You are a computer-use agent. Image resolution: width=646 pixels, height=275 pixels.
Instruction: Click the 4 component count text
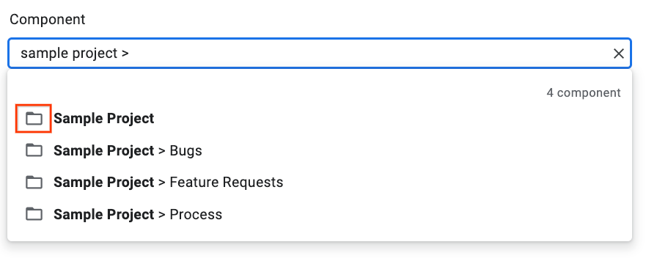click(584, 92)
